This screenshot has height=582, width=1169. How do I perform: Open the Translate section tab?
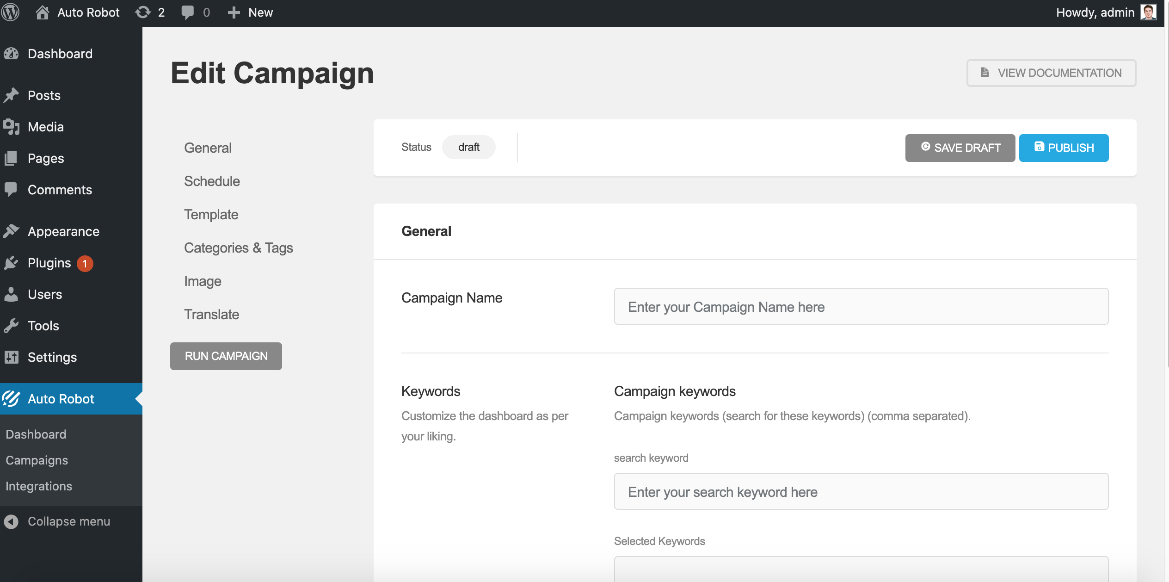[211, 315]
